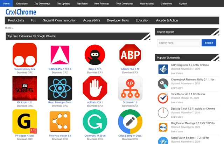Viewport: 224px width, 144px height.
Task: Open the Free Visio Viewer 4.4 link
Action: pos(60,136)
